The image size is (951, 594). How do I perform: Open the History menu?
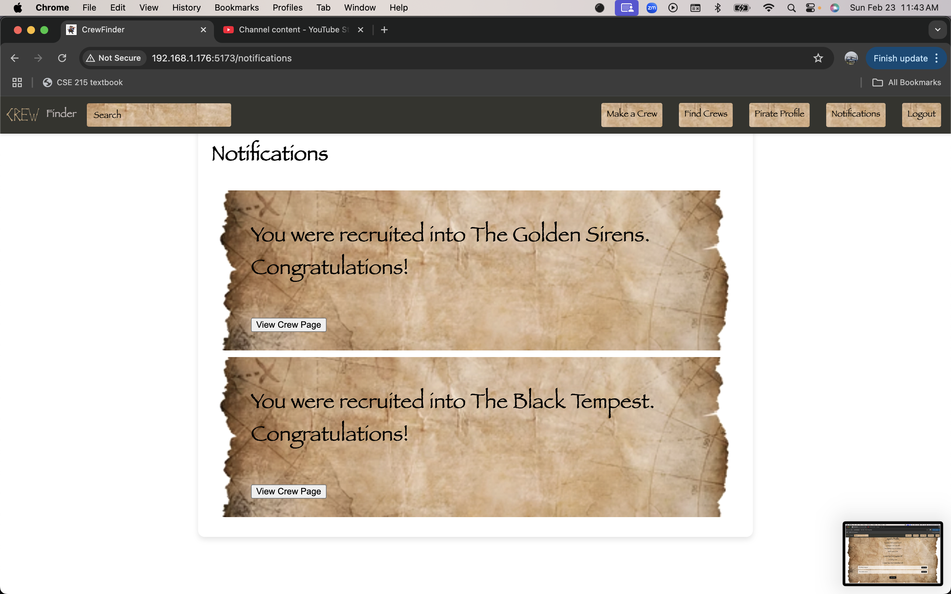click(x=186, y=8)
